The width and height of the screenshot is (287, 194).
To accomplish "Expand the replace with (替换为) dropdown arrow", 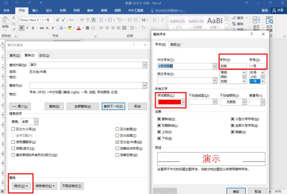I will pyautogui.click(x=144, y=85).
